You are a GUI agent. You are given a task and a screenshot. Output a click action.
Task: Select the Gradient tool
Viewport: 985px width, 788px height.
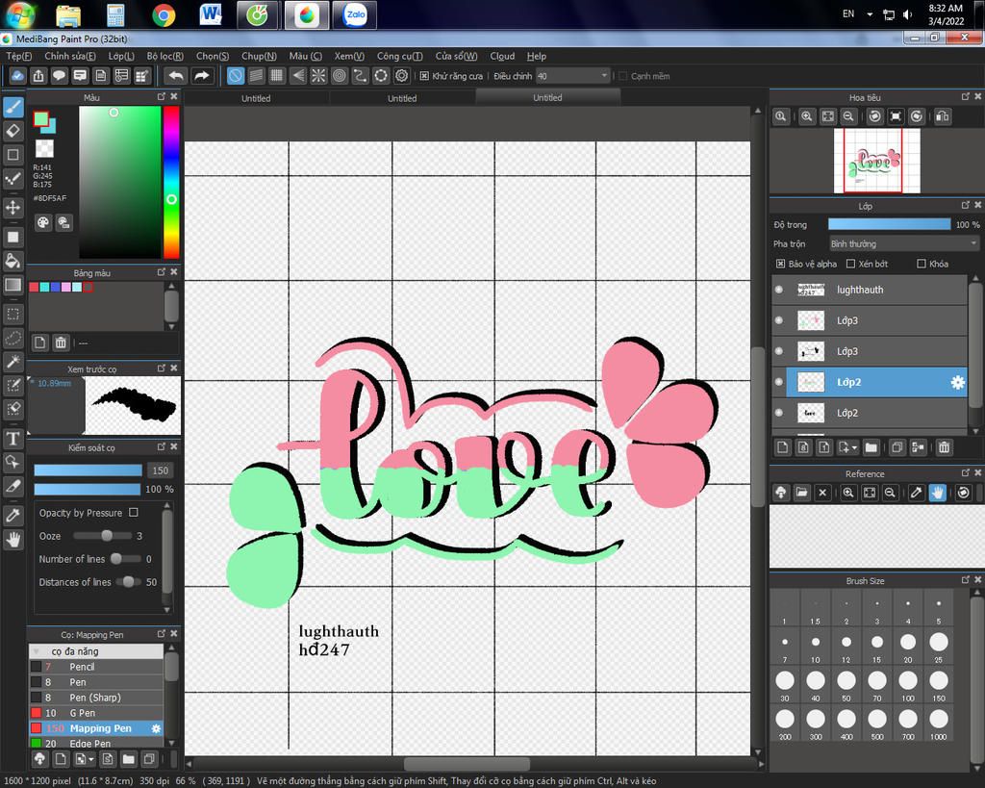[x=13, y=285]
